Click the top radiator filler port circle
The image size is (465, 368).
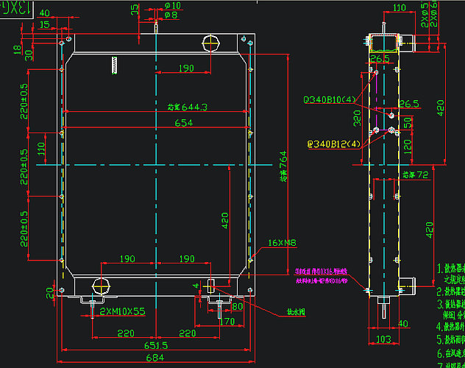pos(210,42)
